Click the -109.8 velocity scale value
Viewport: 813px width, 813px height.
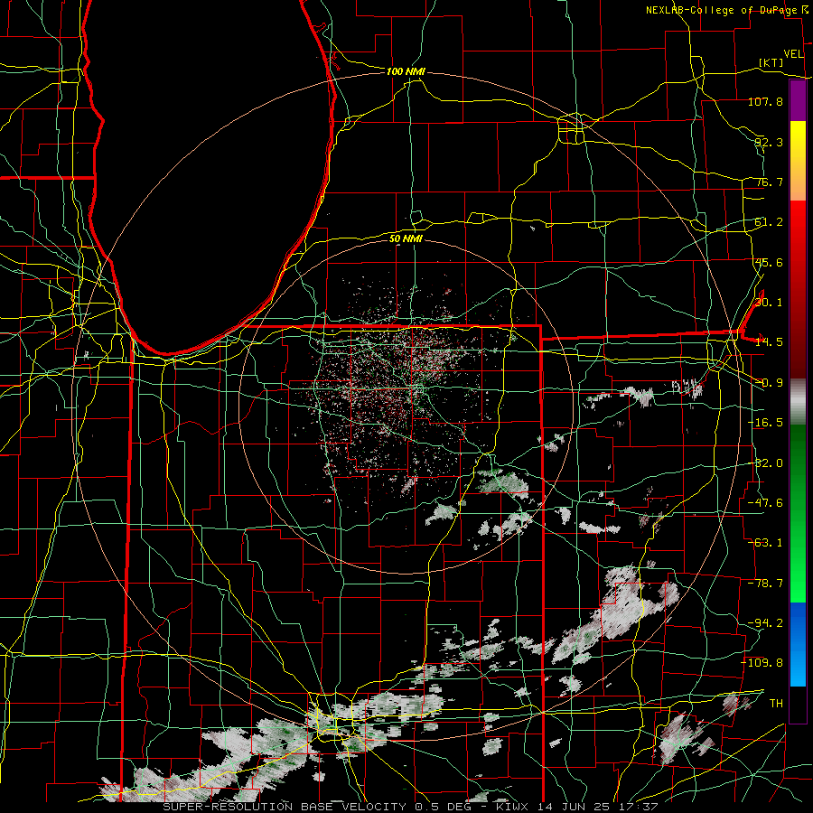pos(762,663)
